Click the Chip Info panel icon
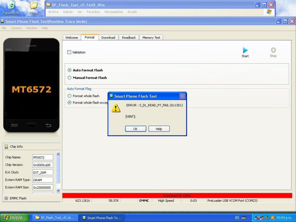The height and width of the screenshot is (222, 296). (x=7, y=146)
